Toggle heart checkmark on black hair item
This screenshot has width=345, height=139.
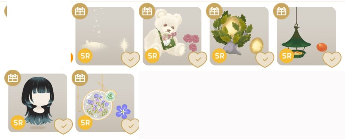pos(63,126)
